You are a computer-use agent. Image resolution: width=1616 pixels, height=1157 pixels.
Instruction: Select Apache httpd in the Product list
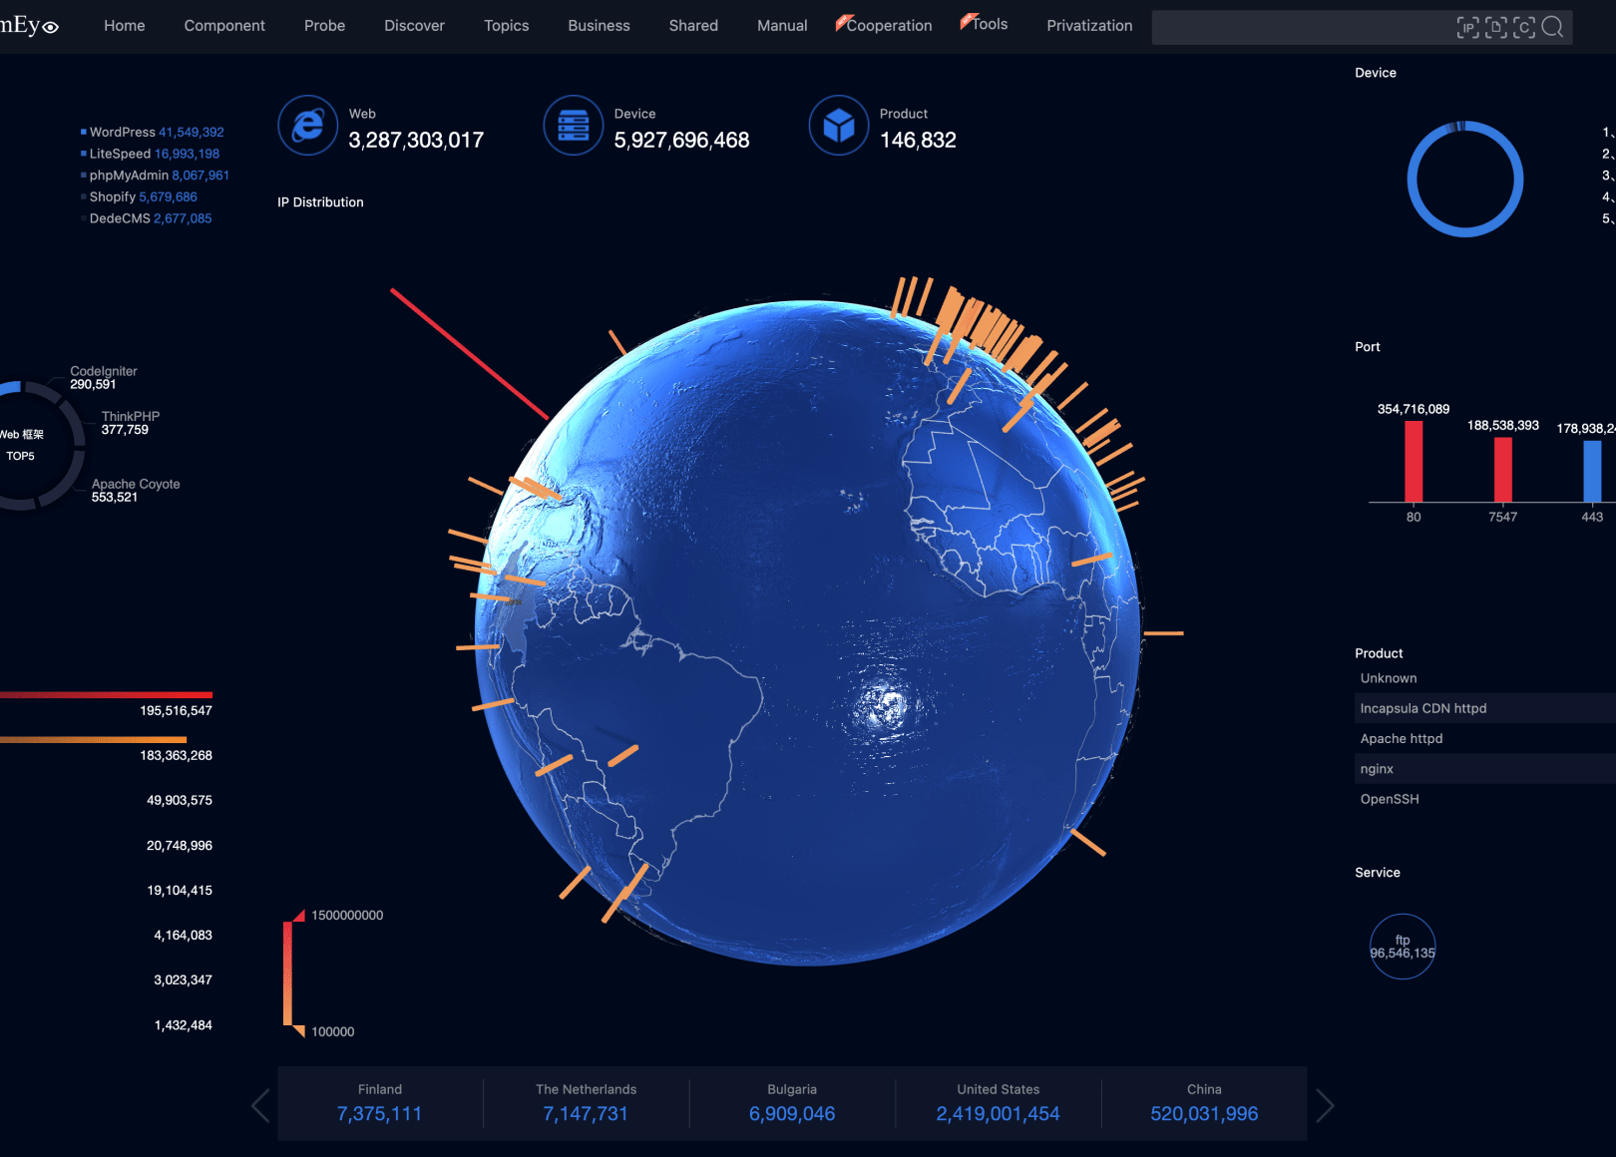[x=1402, y=738]
